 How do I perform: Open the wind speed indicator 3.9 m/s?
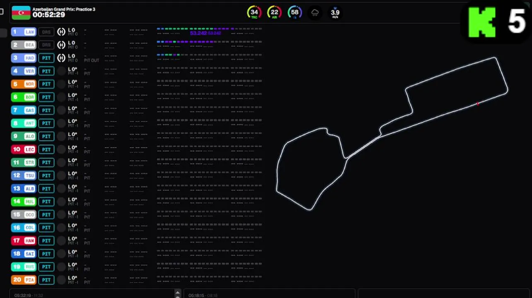tap(335, 12)
